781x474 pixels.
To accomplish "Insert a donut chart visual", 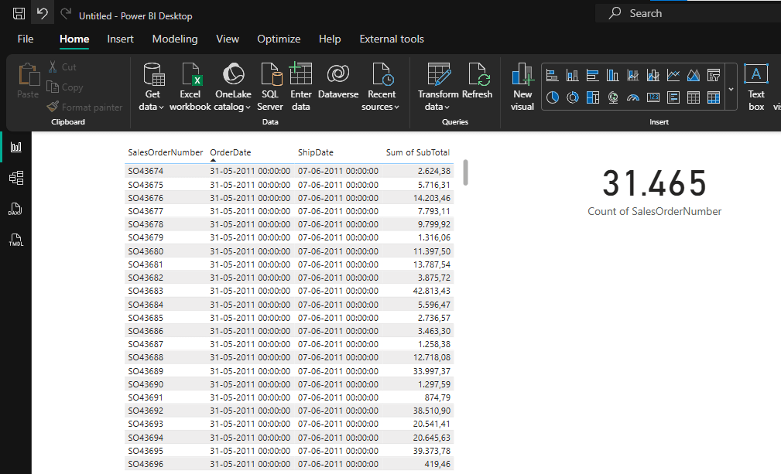I will click(x=573, y=97).
